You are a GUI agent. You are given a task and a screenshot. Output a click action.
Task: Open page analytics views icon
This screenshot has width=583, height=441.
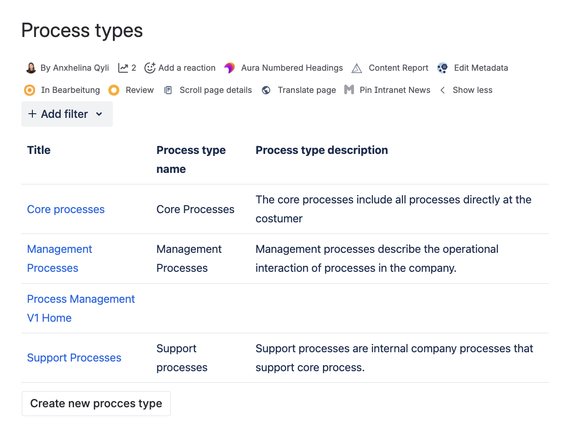tap(123, 68)
